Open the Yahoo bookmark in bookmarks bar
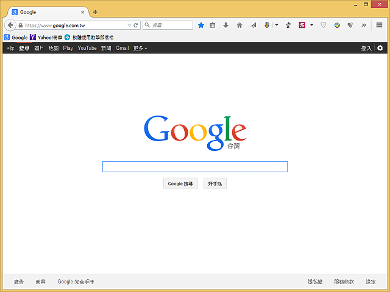The width and height of the screenshot is (390, 292). [x=46, y=38]
